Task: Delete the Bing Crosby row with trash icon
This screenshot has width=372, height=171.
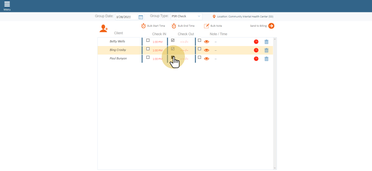Action: pyautogui.click(x=266, y=50)
